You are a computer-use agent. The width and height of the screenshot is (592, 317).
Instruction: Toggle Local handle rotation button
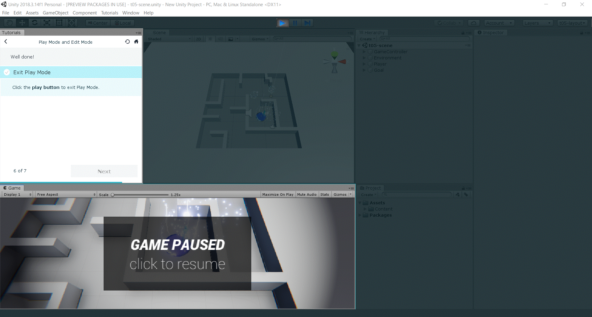[123, 23]
